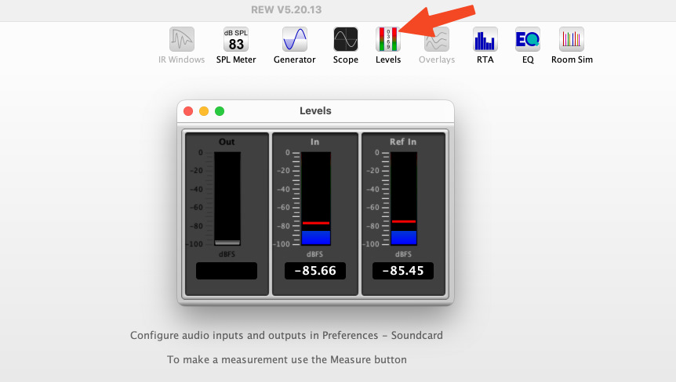Click the Levels window title bar
676x382 pixels.
pos(315,111)
